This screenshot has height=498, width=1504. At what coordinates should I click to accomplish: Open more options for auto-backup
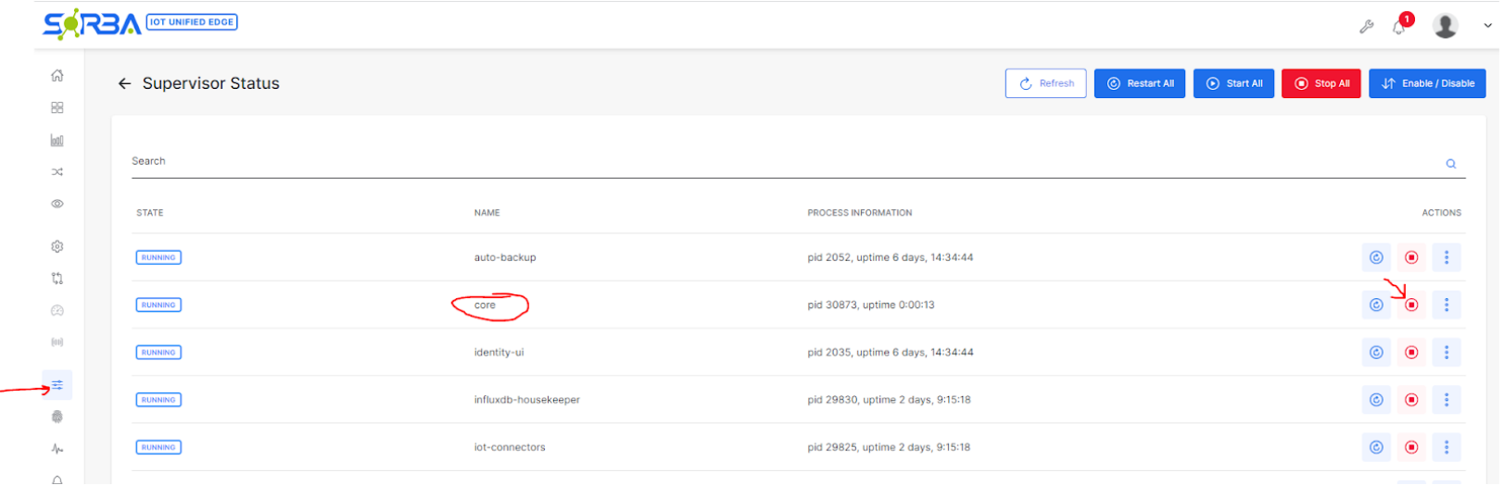[1446, 257]
